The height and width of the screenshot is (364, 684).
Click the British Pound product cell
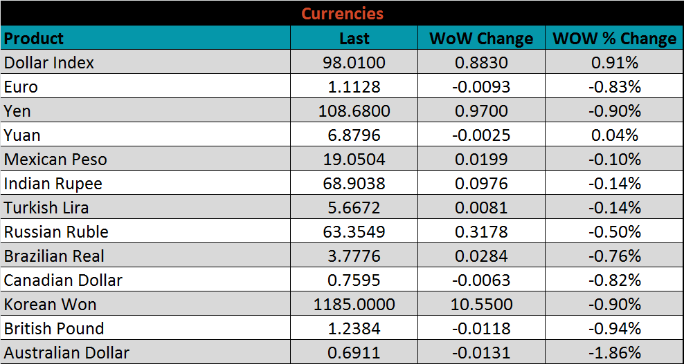[x=54, y=329]
